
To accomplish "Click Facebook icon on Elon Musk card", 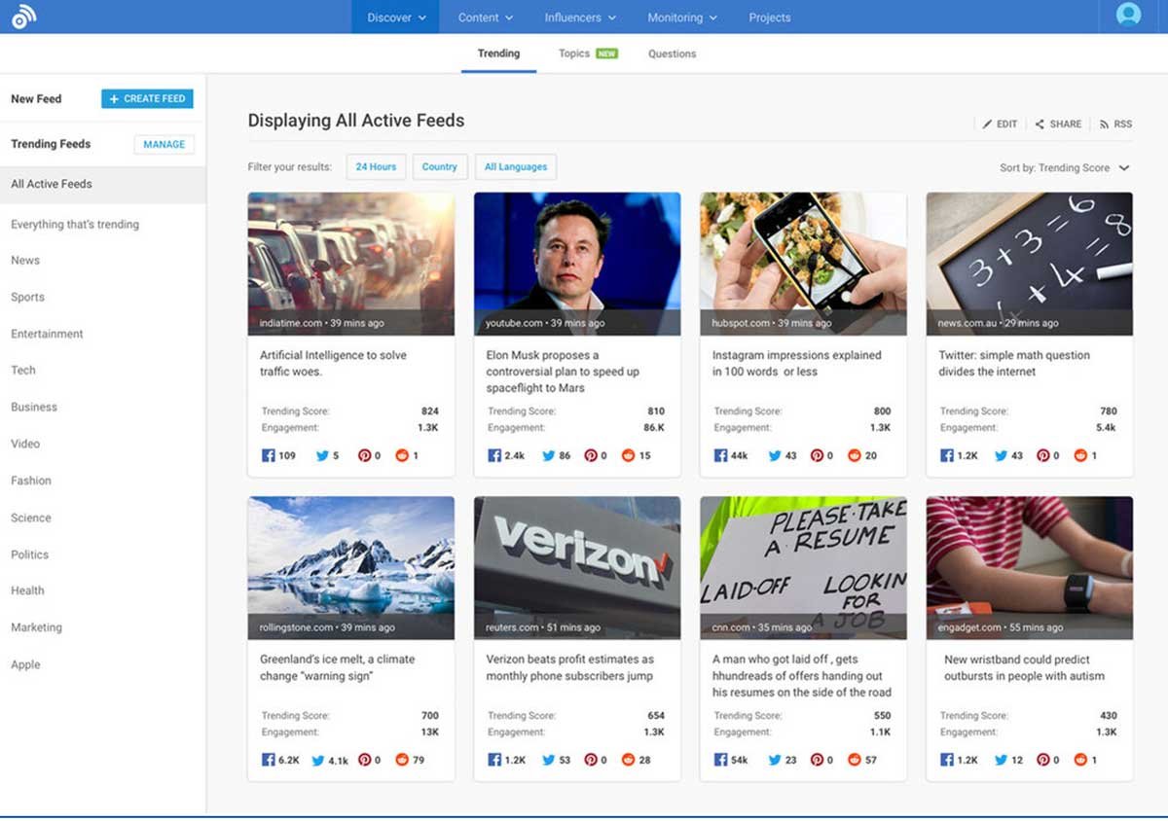I will pyautogui.click(x=494, y=455).
